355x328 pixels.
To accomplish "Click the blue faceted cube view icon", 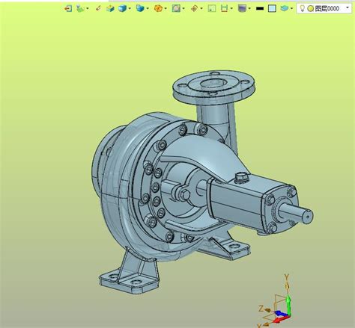I will coord(140,8).
